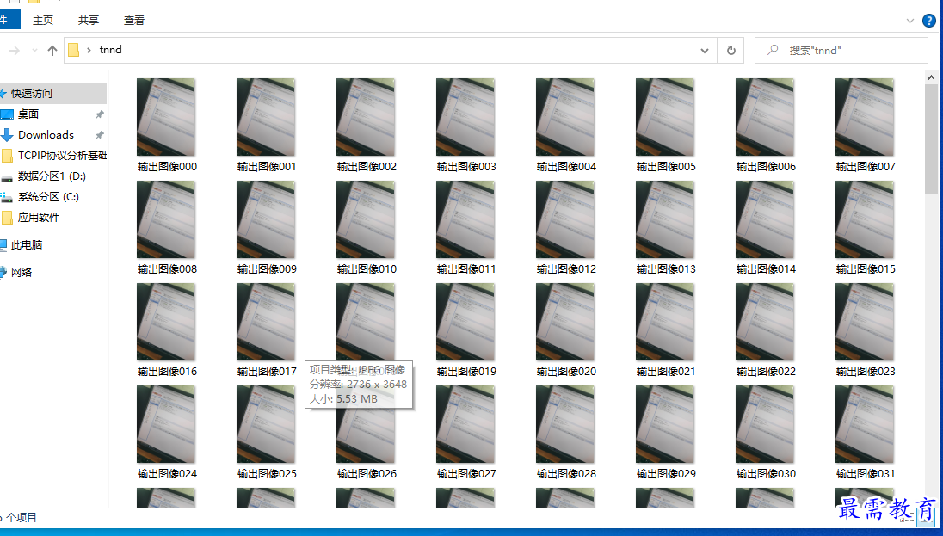The width and height of the screenshot is (943, 536).
Task: Select thumbnail 输出图像005
Action: 665,117
